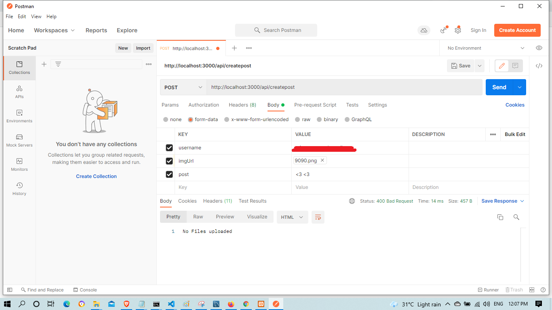Open the Workspaces dropdown menu
The height and width of the screenshot is (310, 552).
coord(55,30)
